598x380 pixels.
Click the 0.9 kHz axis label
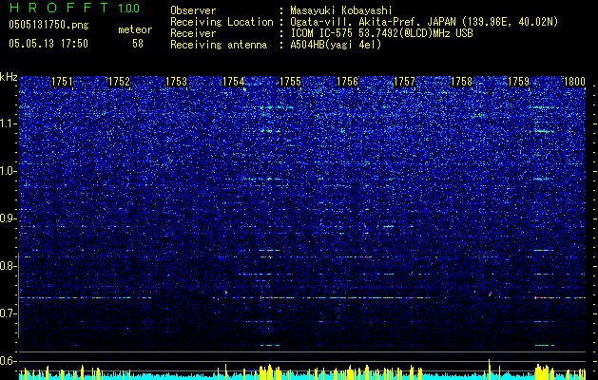pos(9,218)
